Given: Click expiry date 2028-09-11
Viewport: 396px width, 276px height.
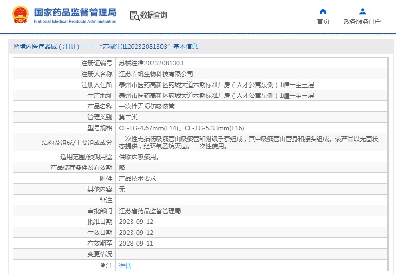Looking at the screenshot, I should tap(136, 244).
